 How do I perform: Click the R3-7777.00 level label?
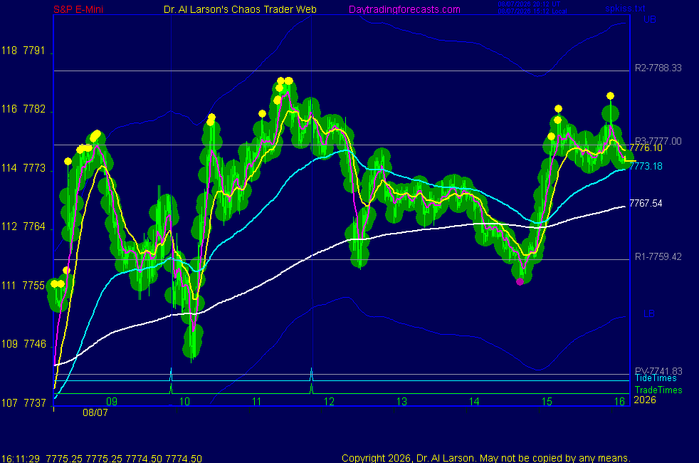[658, 141]
